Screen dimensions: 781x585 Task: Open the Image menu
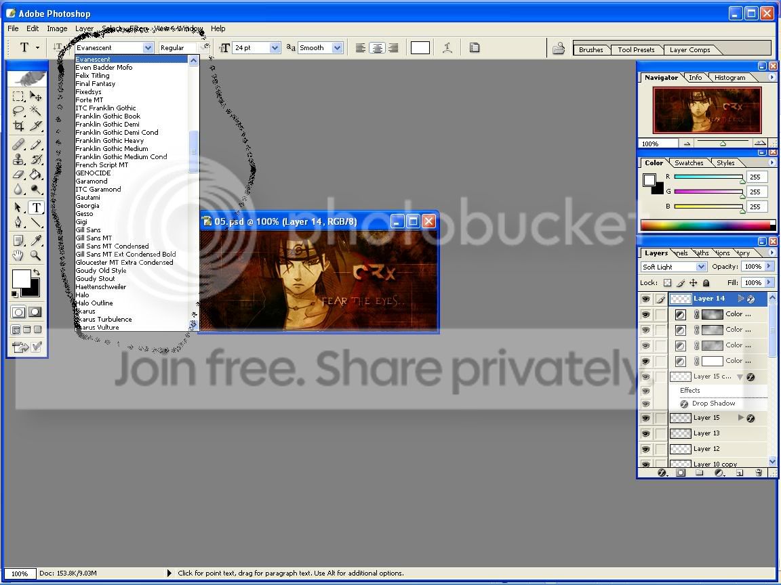coord(57,28)
